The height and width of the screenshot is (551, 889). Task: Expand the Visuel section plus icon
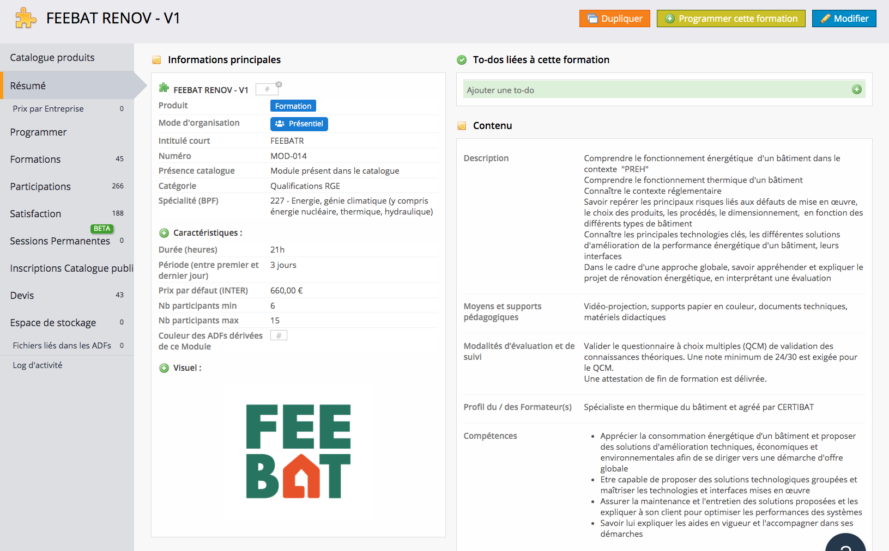(164, 368)
